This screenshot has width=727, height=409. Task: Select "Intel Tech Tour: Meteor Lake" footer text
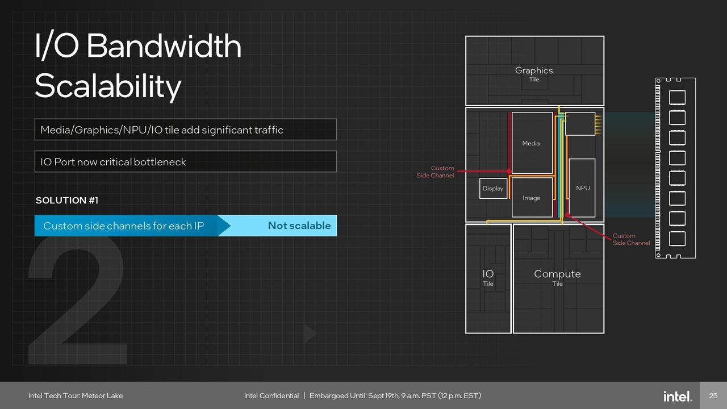click(x=76, y=395)
